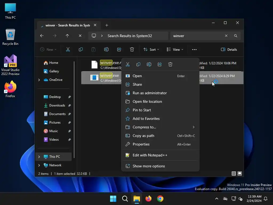Open the Sort dropdown

click(x=151, y=49)
